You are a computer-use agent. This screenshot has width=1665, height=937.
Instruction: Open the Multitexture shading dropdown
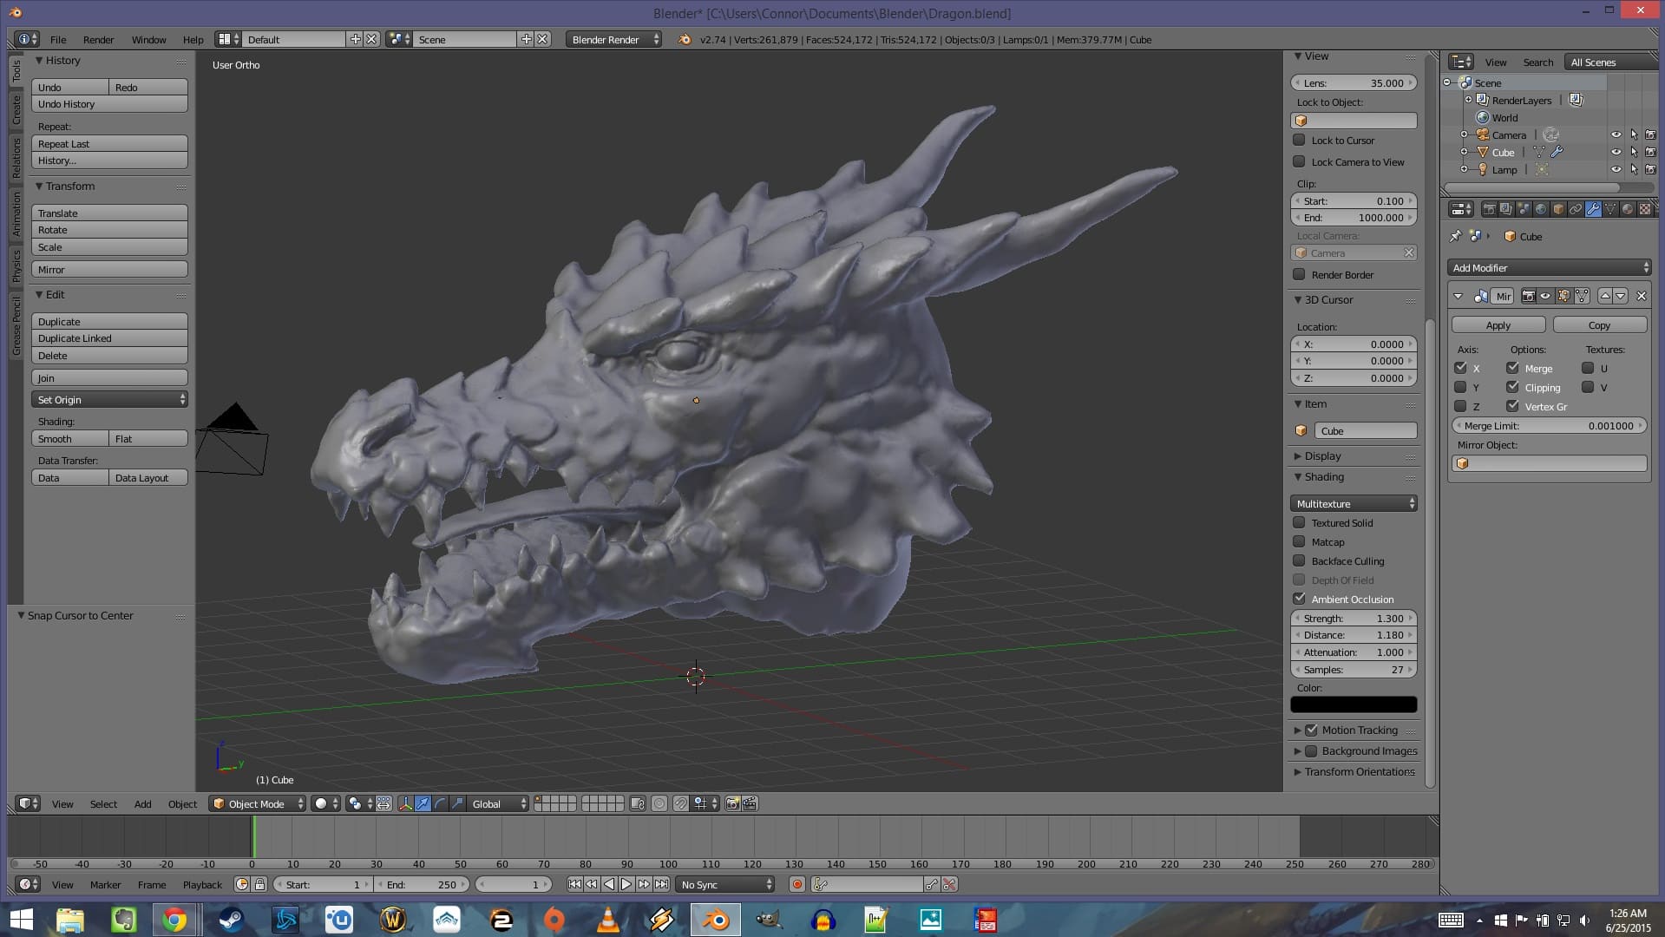click(1354, 503)
